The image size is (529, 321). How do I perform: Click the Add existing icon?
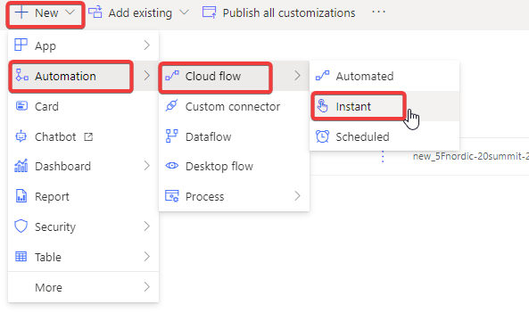point(95,12)
